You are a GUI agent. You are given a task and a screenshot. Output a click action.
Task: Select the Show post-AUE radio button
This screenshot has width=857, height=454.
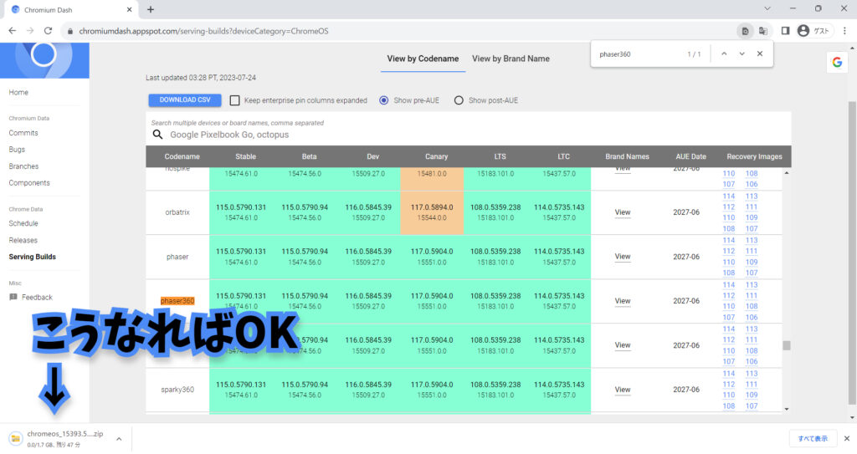(459, 100)
